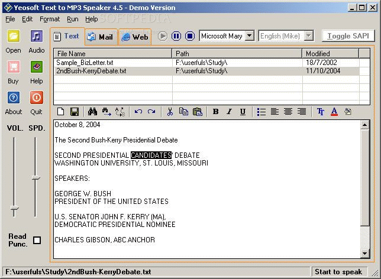Click the Find binoculars icon
The height and width of the screenshot is (279, 381).
[92, 112]
